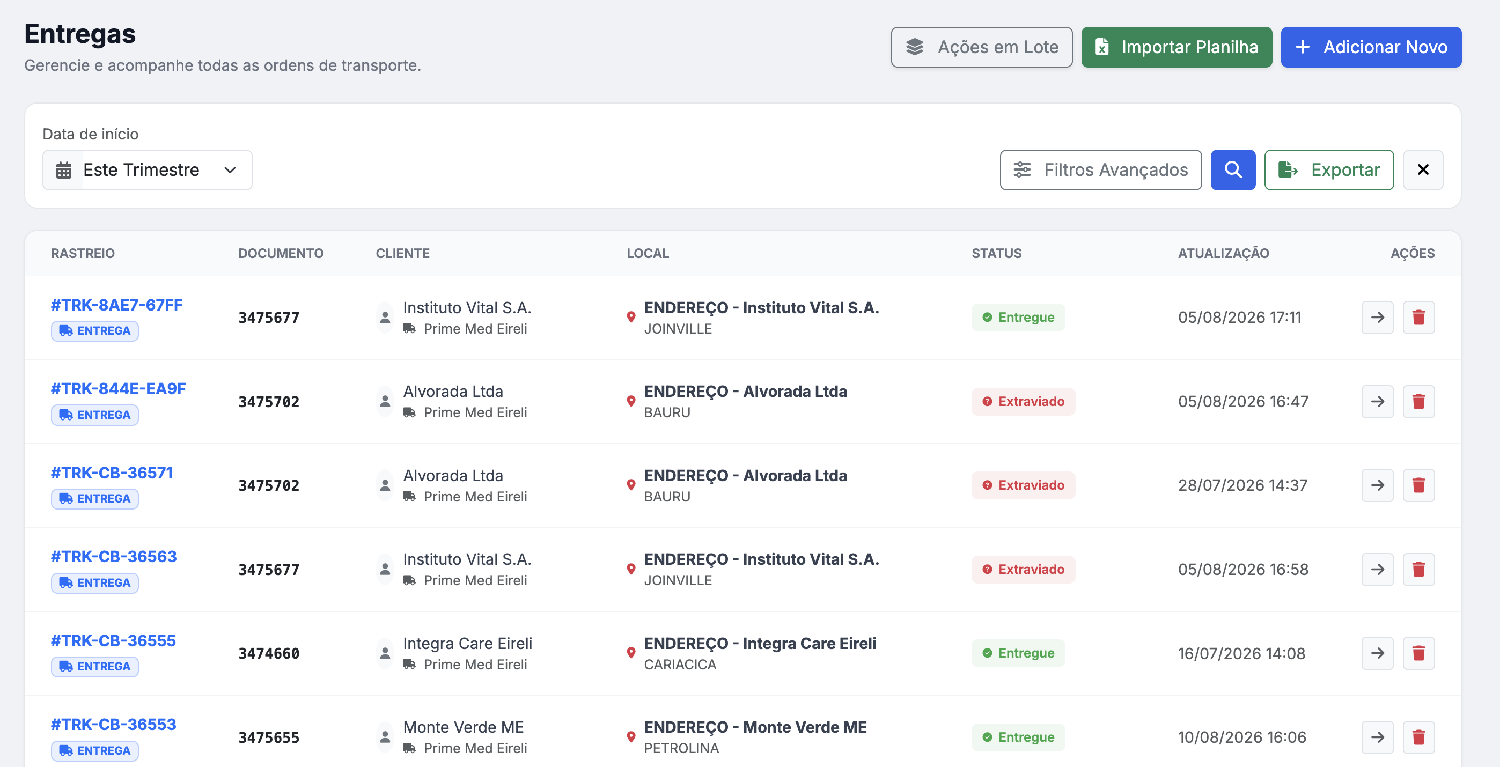Click Entregue status badge for #TRK-8AE7-67FF
Viewport: 1500px width, 767px height.
1018,318
